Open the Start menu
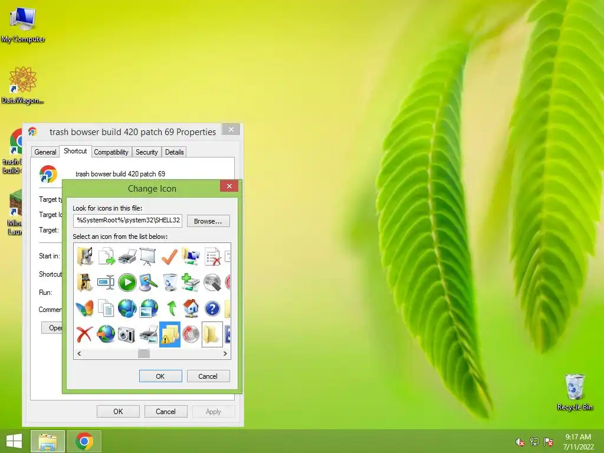The image size is (604, 453). tap(14, 441)
